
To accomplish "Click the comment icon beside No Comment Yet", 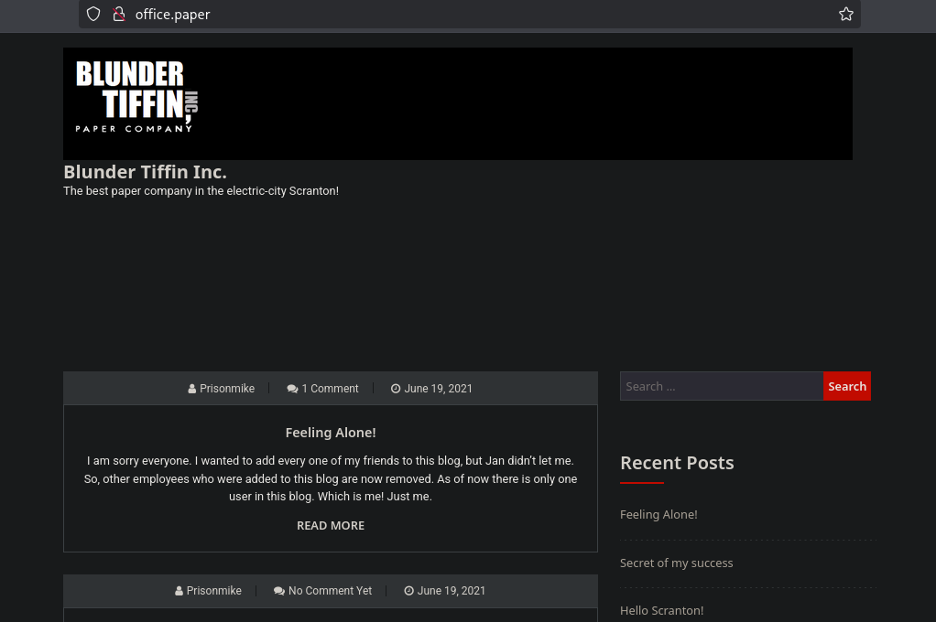I will pyautogui.click(x=279, y=591).
